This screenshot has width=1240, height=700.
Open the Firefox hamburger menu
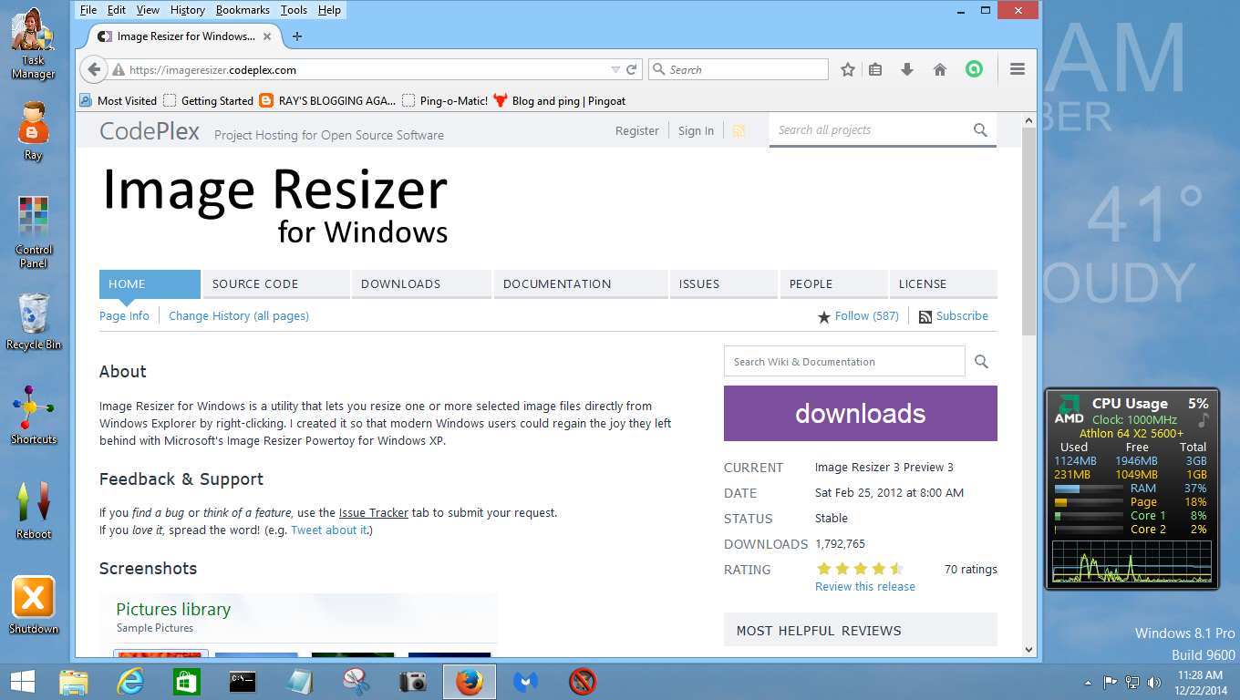[1018, 69]
